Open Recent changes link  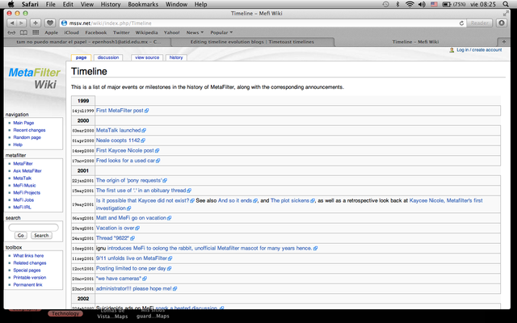tap(29, 130)
